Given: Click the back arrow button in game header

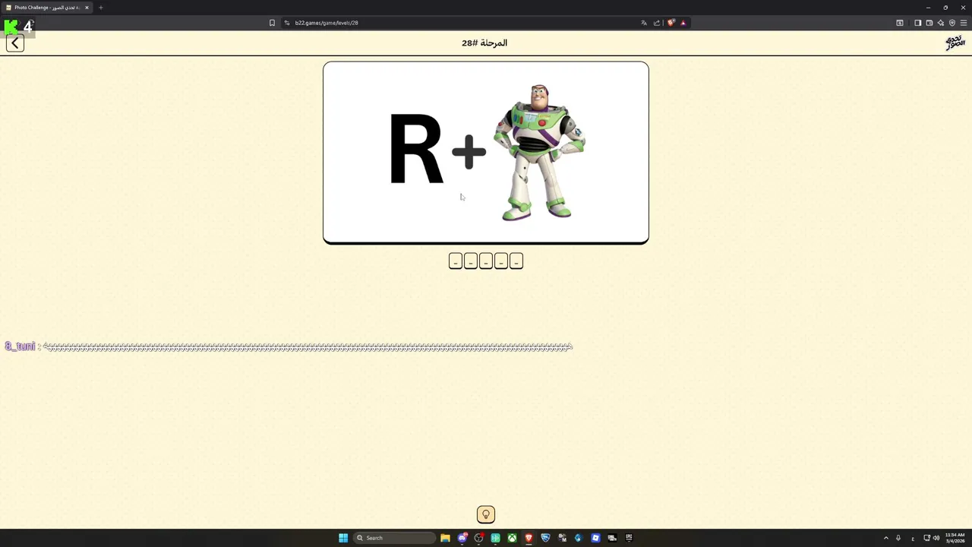Looking at the screenshot, I should pyautogui.click(x=15, y=43).
